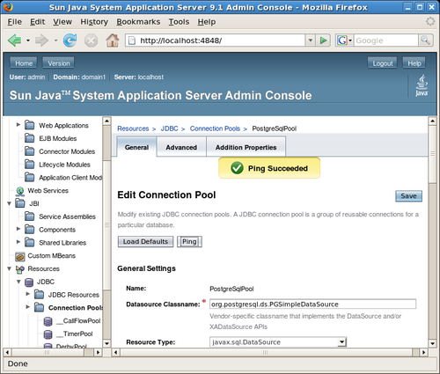
Task: Click the Web Services globe icon
Action: click(x=20, y=191)
